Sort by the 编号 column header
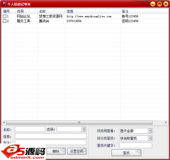This screenshot has height=160, width=170. point(9,11)
